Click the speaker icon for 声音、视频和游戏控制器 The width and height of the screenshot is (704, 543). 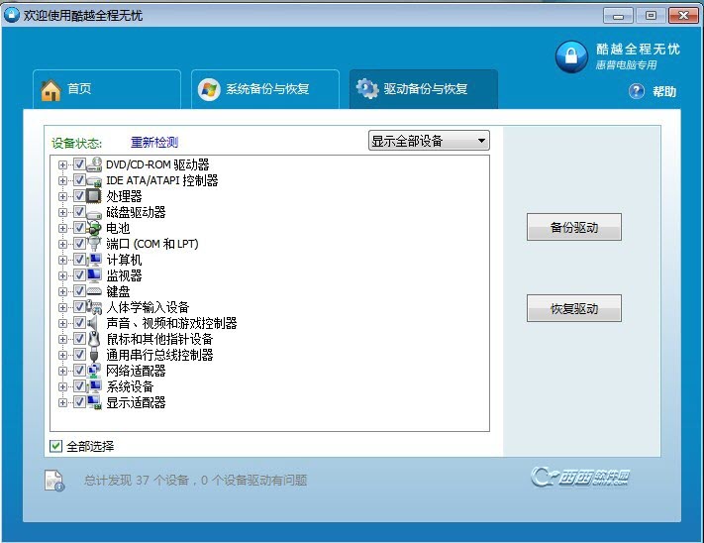(93, 323)
